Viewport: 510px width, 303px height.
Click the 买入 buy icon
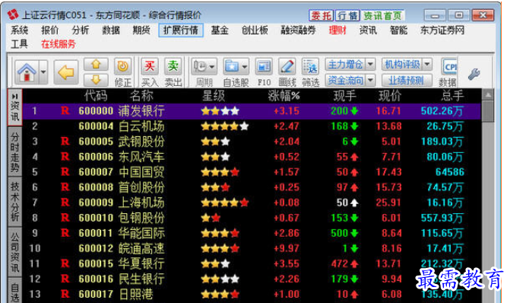coord(149,66)
